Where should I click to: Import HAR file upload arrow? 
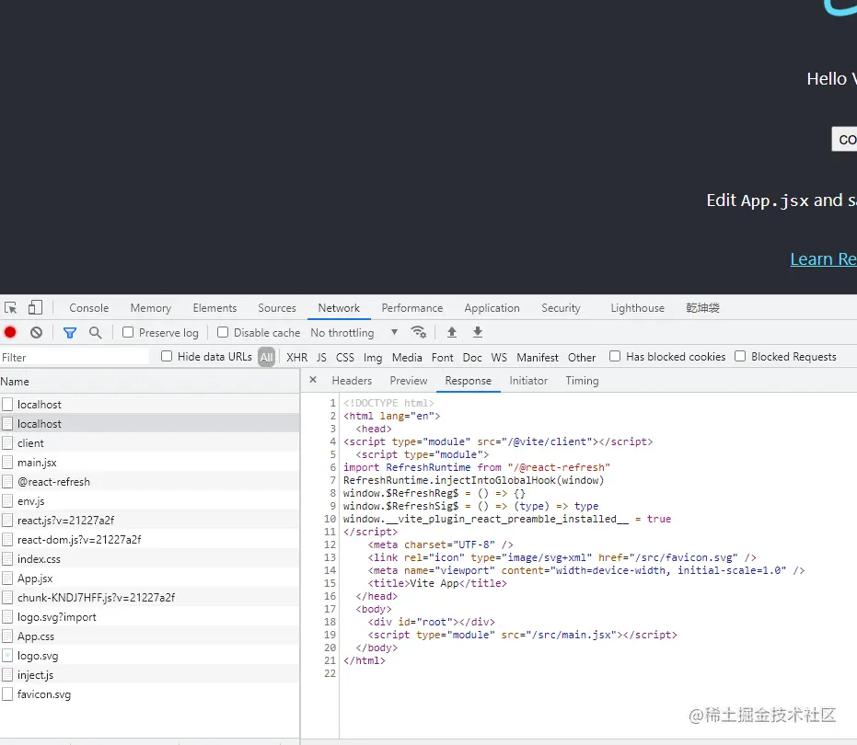(452, 332)
